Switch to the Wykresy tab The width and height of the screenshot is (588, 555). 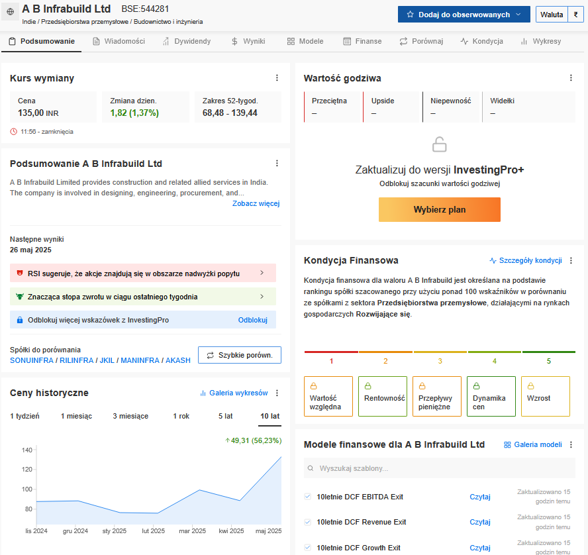540,41
